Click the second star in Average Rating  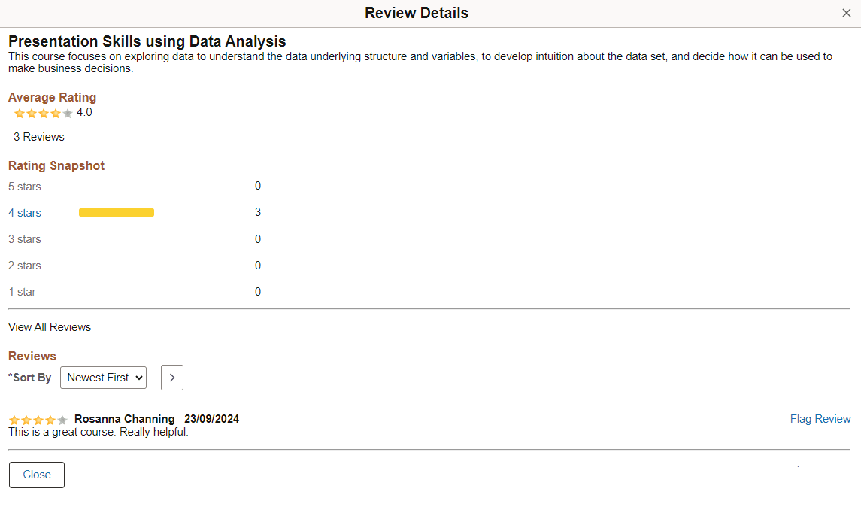pyautogui.click(x=32, y=113)
